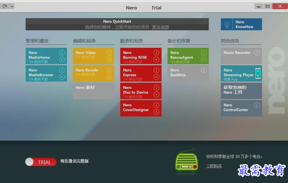The image size is (288, 183).
Task: Open info icon on Nero BackItUp tile
Action: (x=203, y=70)
